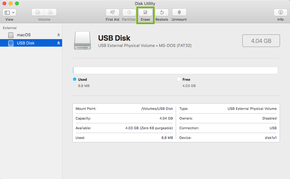
Task: Click the Erase toolbar button
Action: 145,13
